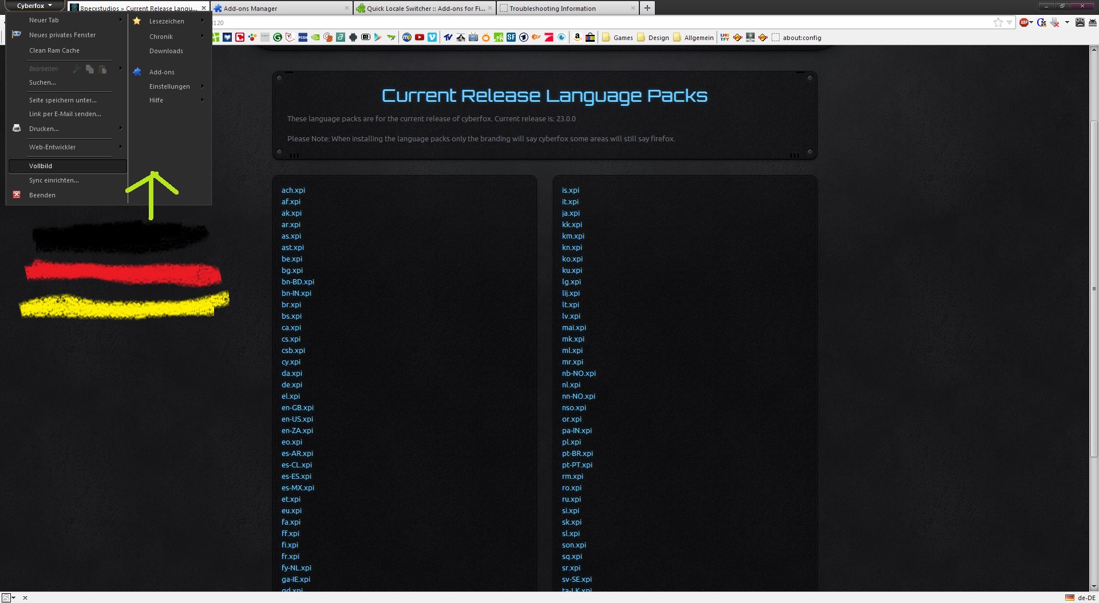
Task: Download the es-ES.xpi language pack
Action: [297, 476]
